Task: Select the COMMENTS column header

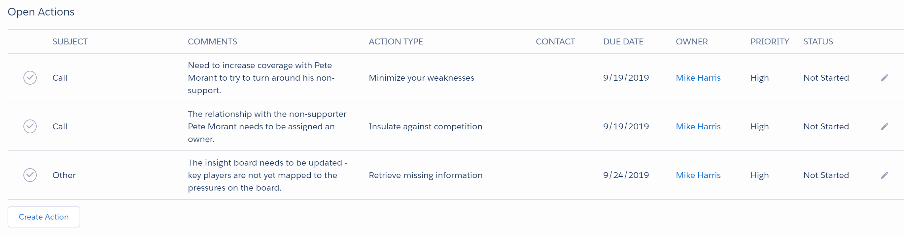Action: coord(212,42)
